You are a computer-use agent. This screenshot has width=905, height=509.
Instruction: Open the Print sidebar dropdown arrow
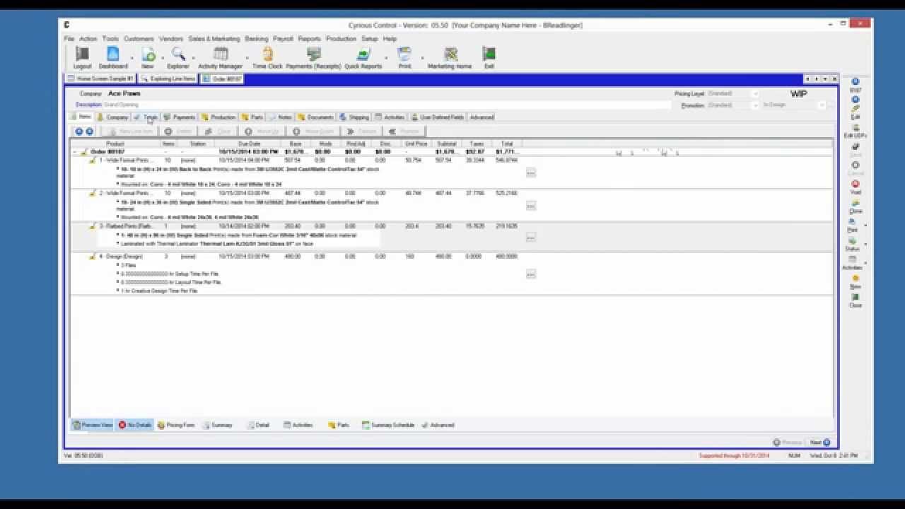click(x=866, y=226)
